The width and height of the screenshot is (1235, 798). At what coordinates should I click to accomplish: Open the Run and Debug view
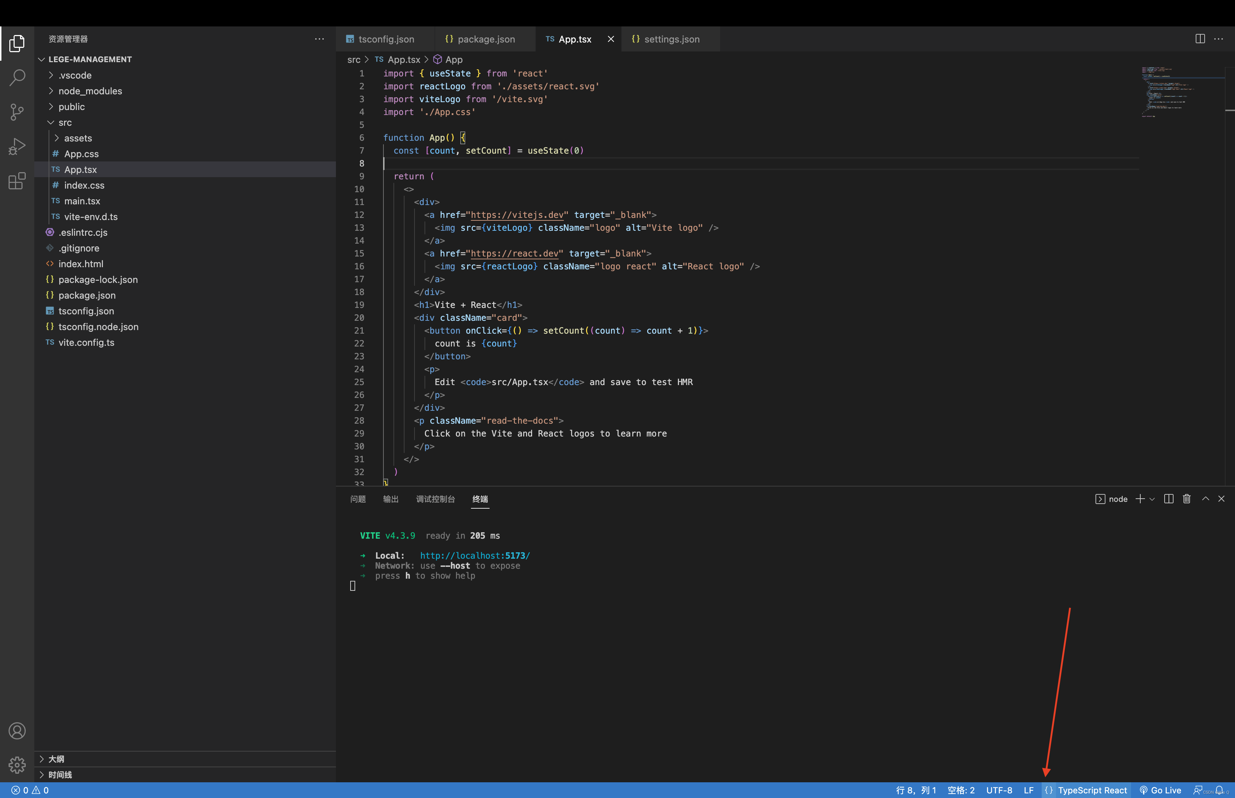pyautogui.click(x=16, y=146)
